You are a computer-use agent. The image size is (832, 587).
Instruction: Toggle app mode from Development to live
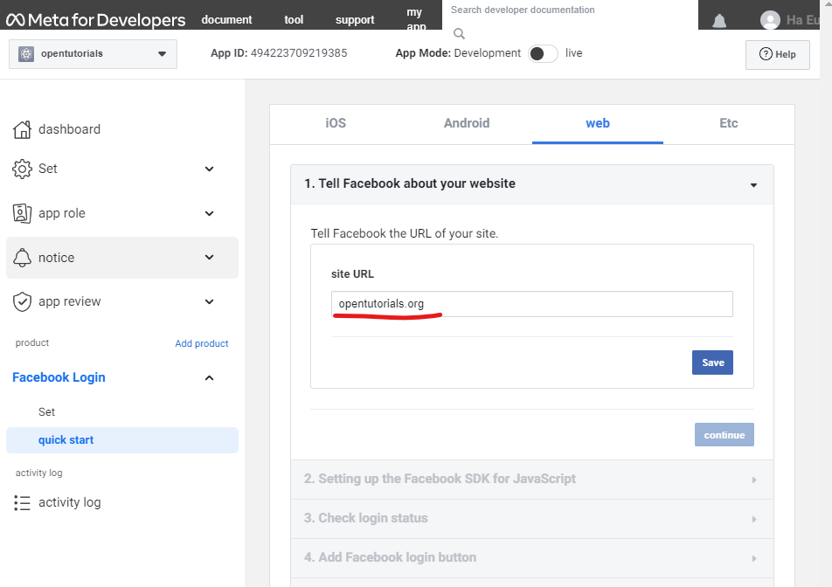[x=542, y=53]
